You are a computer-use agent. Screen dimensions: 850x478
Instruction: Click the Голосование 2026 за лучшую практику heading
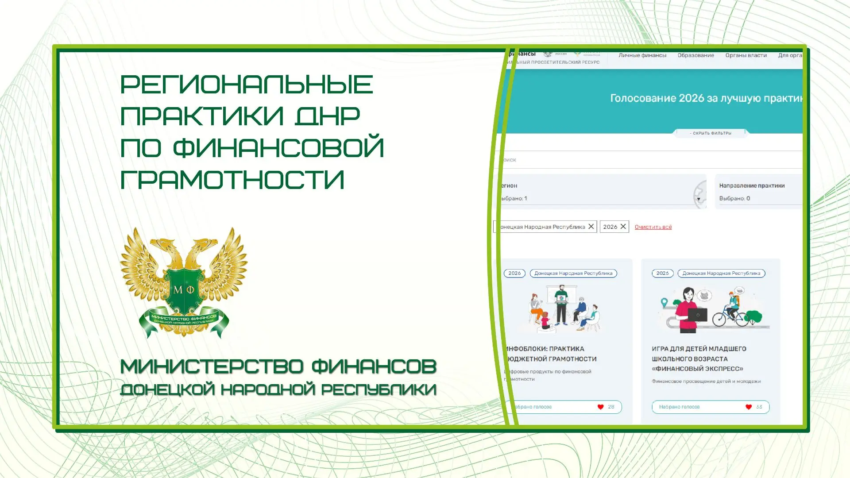pyautogui.click(x=706, y=98)
